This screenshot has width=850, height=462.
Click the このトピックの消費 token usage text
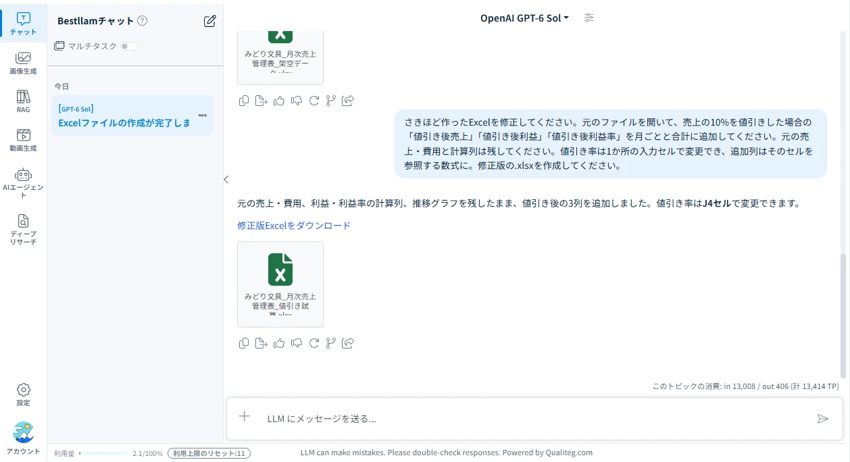(x=745, y=386)
